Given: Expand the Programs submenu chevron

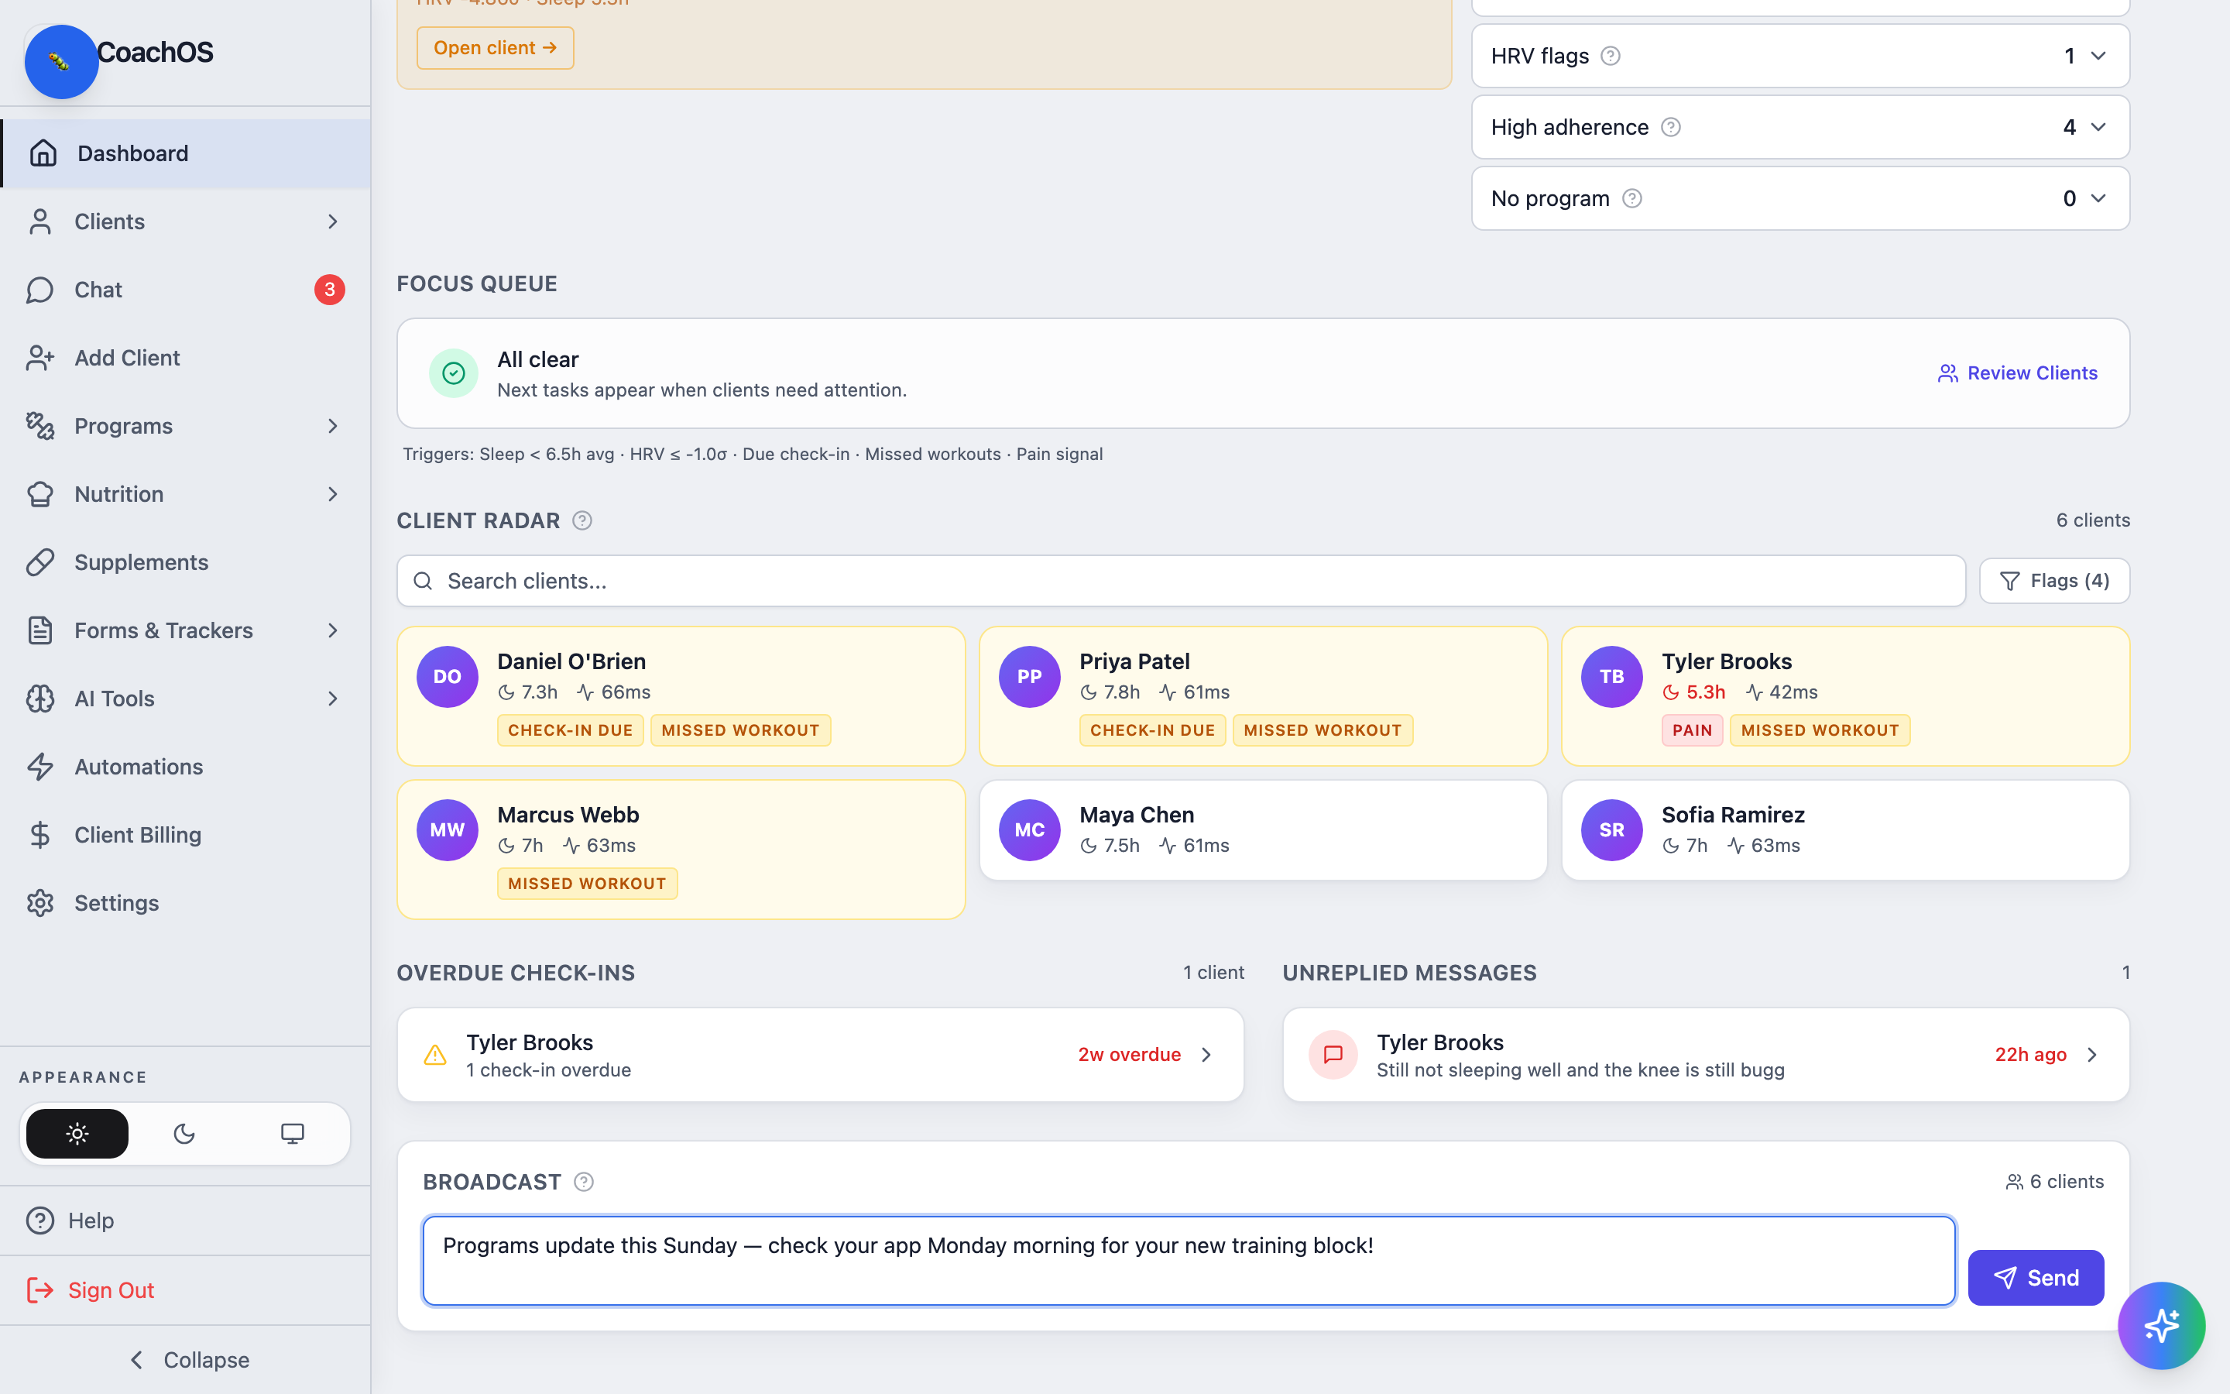Looking at the screenshot, I should (333, 426).
